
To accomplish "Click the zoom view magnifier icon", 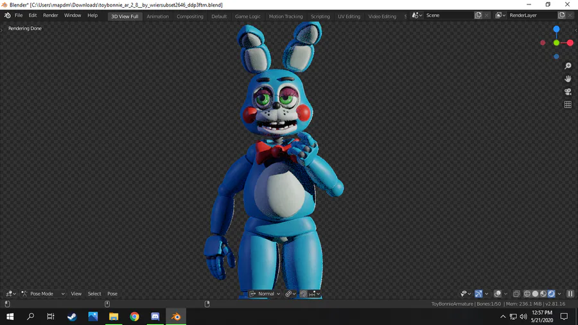I will [568, 66].
